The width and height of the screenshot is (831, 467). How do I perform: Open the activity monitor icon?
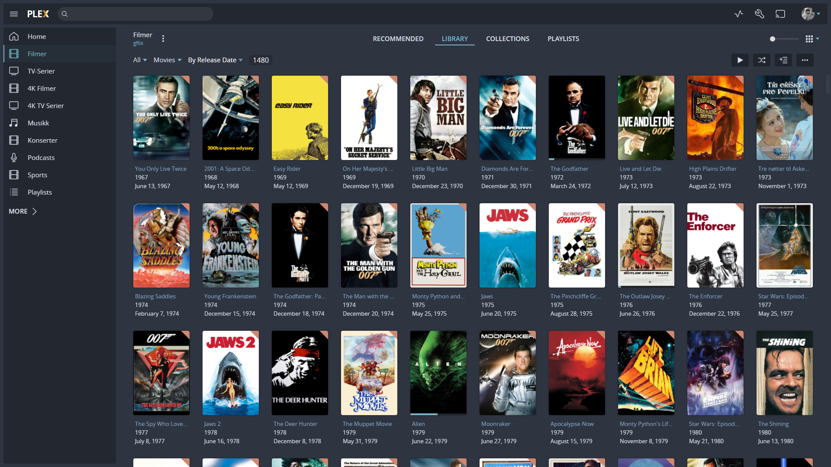(739, 14)
